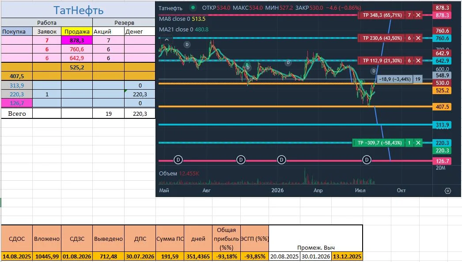Select the ТатНефть title cell
This screenshot has width=462, height=262.
tap(78, 9)
